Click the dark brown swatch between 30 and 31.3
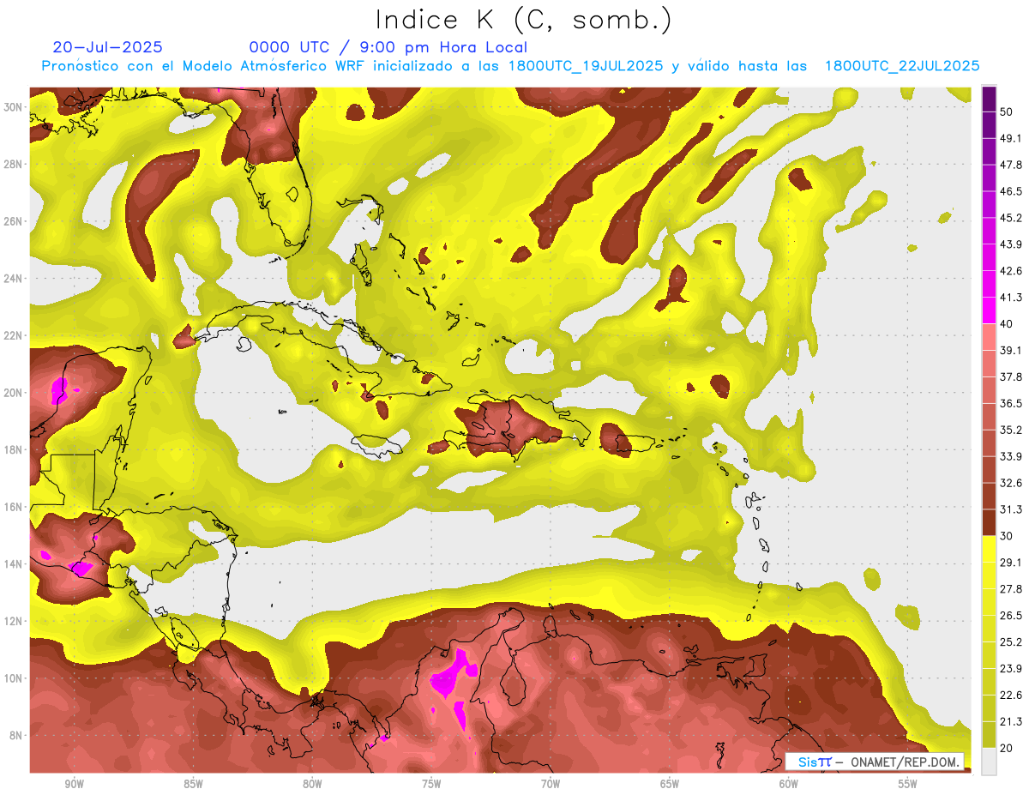1029x795 pixels. tap(989, 522)
